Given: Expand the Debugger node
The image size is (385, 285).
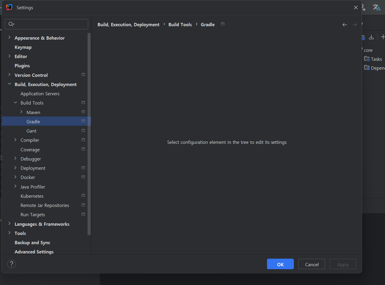Looking at the screenshot, I should pos(15,158).
